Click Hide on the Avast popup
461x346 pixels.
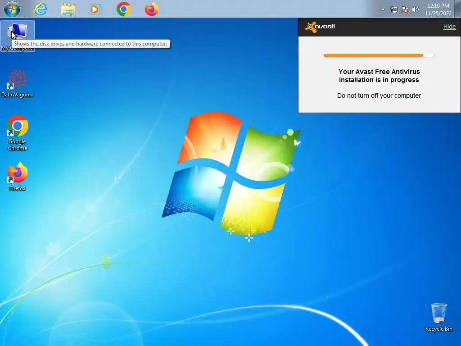tap(450, 27)
